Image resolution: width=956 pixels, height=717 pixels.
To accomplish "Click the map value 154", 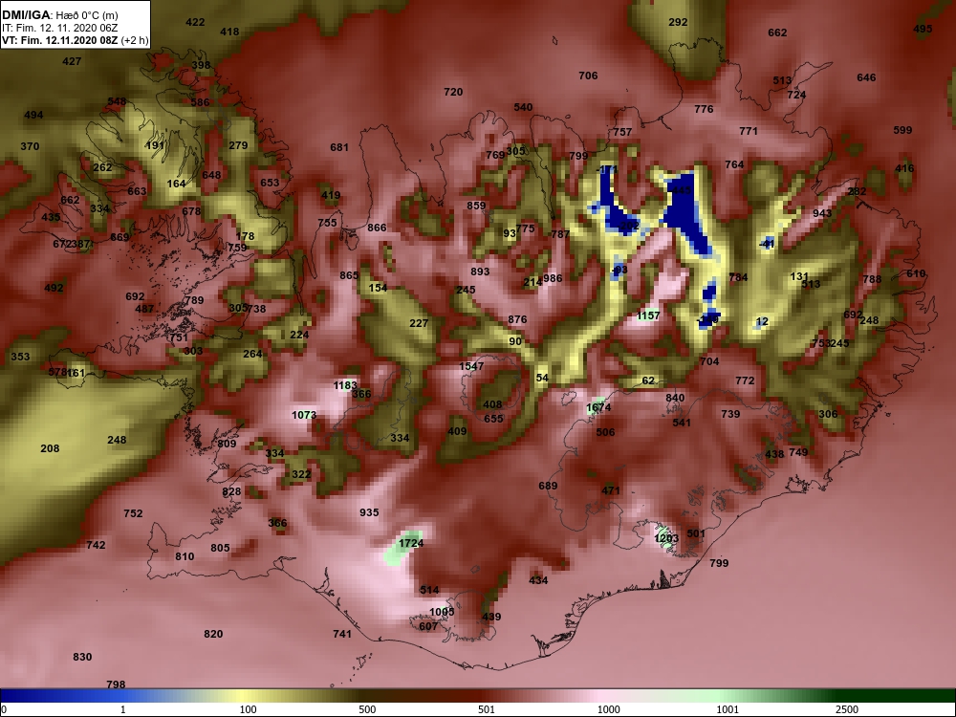I will [x=378, y=287].
